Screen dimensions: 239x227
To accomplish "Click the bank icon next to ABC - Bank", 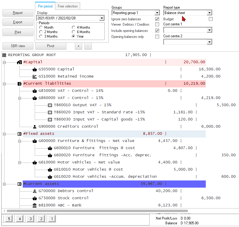I will (x=35, y=205).
